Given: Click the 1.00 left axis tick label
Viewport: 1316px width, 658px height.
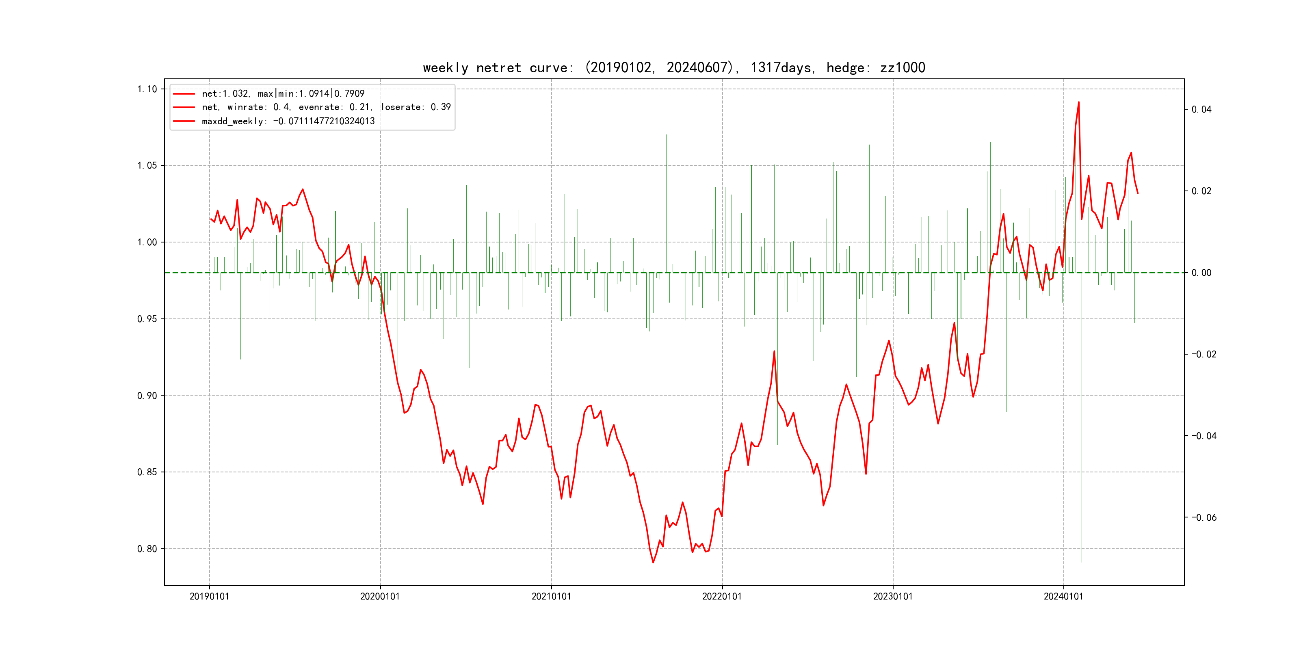Looking at the screenshot, I should 147,242.
